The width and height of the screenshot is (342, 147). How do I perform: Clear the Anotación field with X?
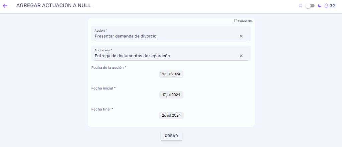click(241, 56)
